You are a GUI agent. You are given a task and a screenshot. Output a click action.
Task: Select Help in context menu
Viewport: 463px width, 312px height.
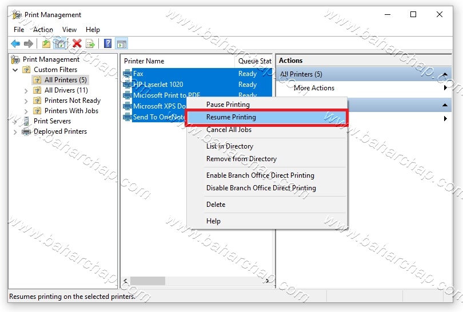[x=213, y=221]
